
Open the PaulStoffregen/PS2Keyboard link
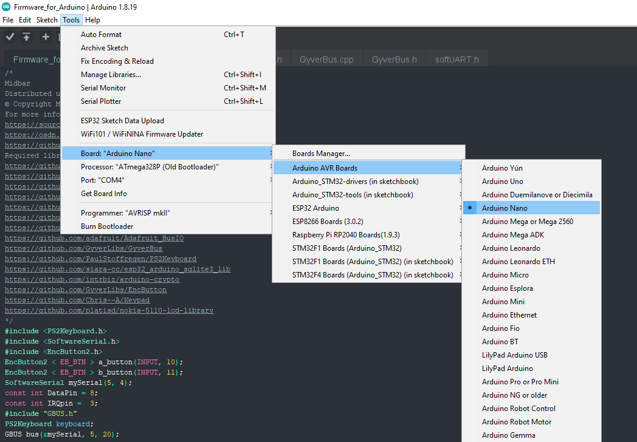tap(101, 259)
